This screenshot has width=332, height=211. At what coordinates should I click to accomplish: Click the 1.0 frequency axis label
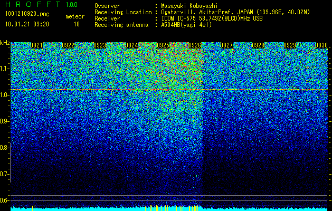pyautogui.click(x=5, y=95)
